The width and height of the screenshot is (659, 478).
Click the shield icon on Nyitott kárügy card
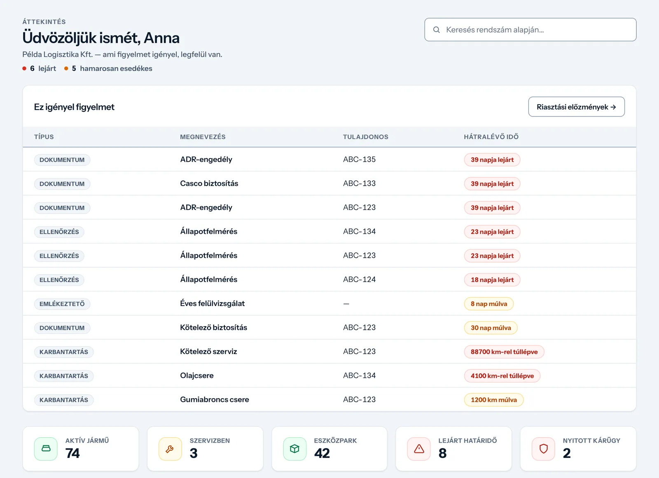pos(544,448)
